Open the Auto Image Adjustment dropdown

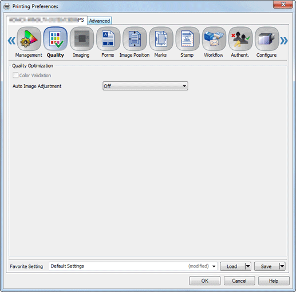click(145, 86)
